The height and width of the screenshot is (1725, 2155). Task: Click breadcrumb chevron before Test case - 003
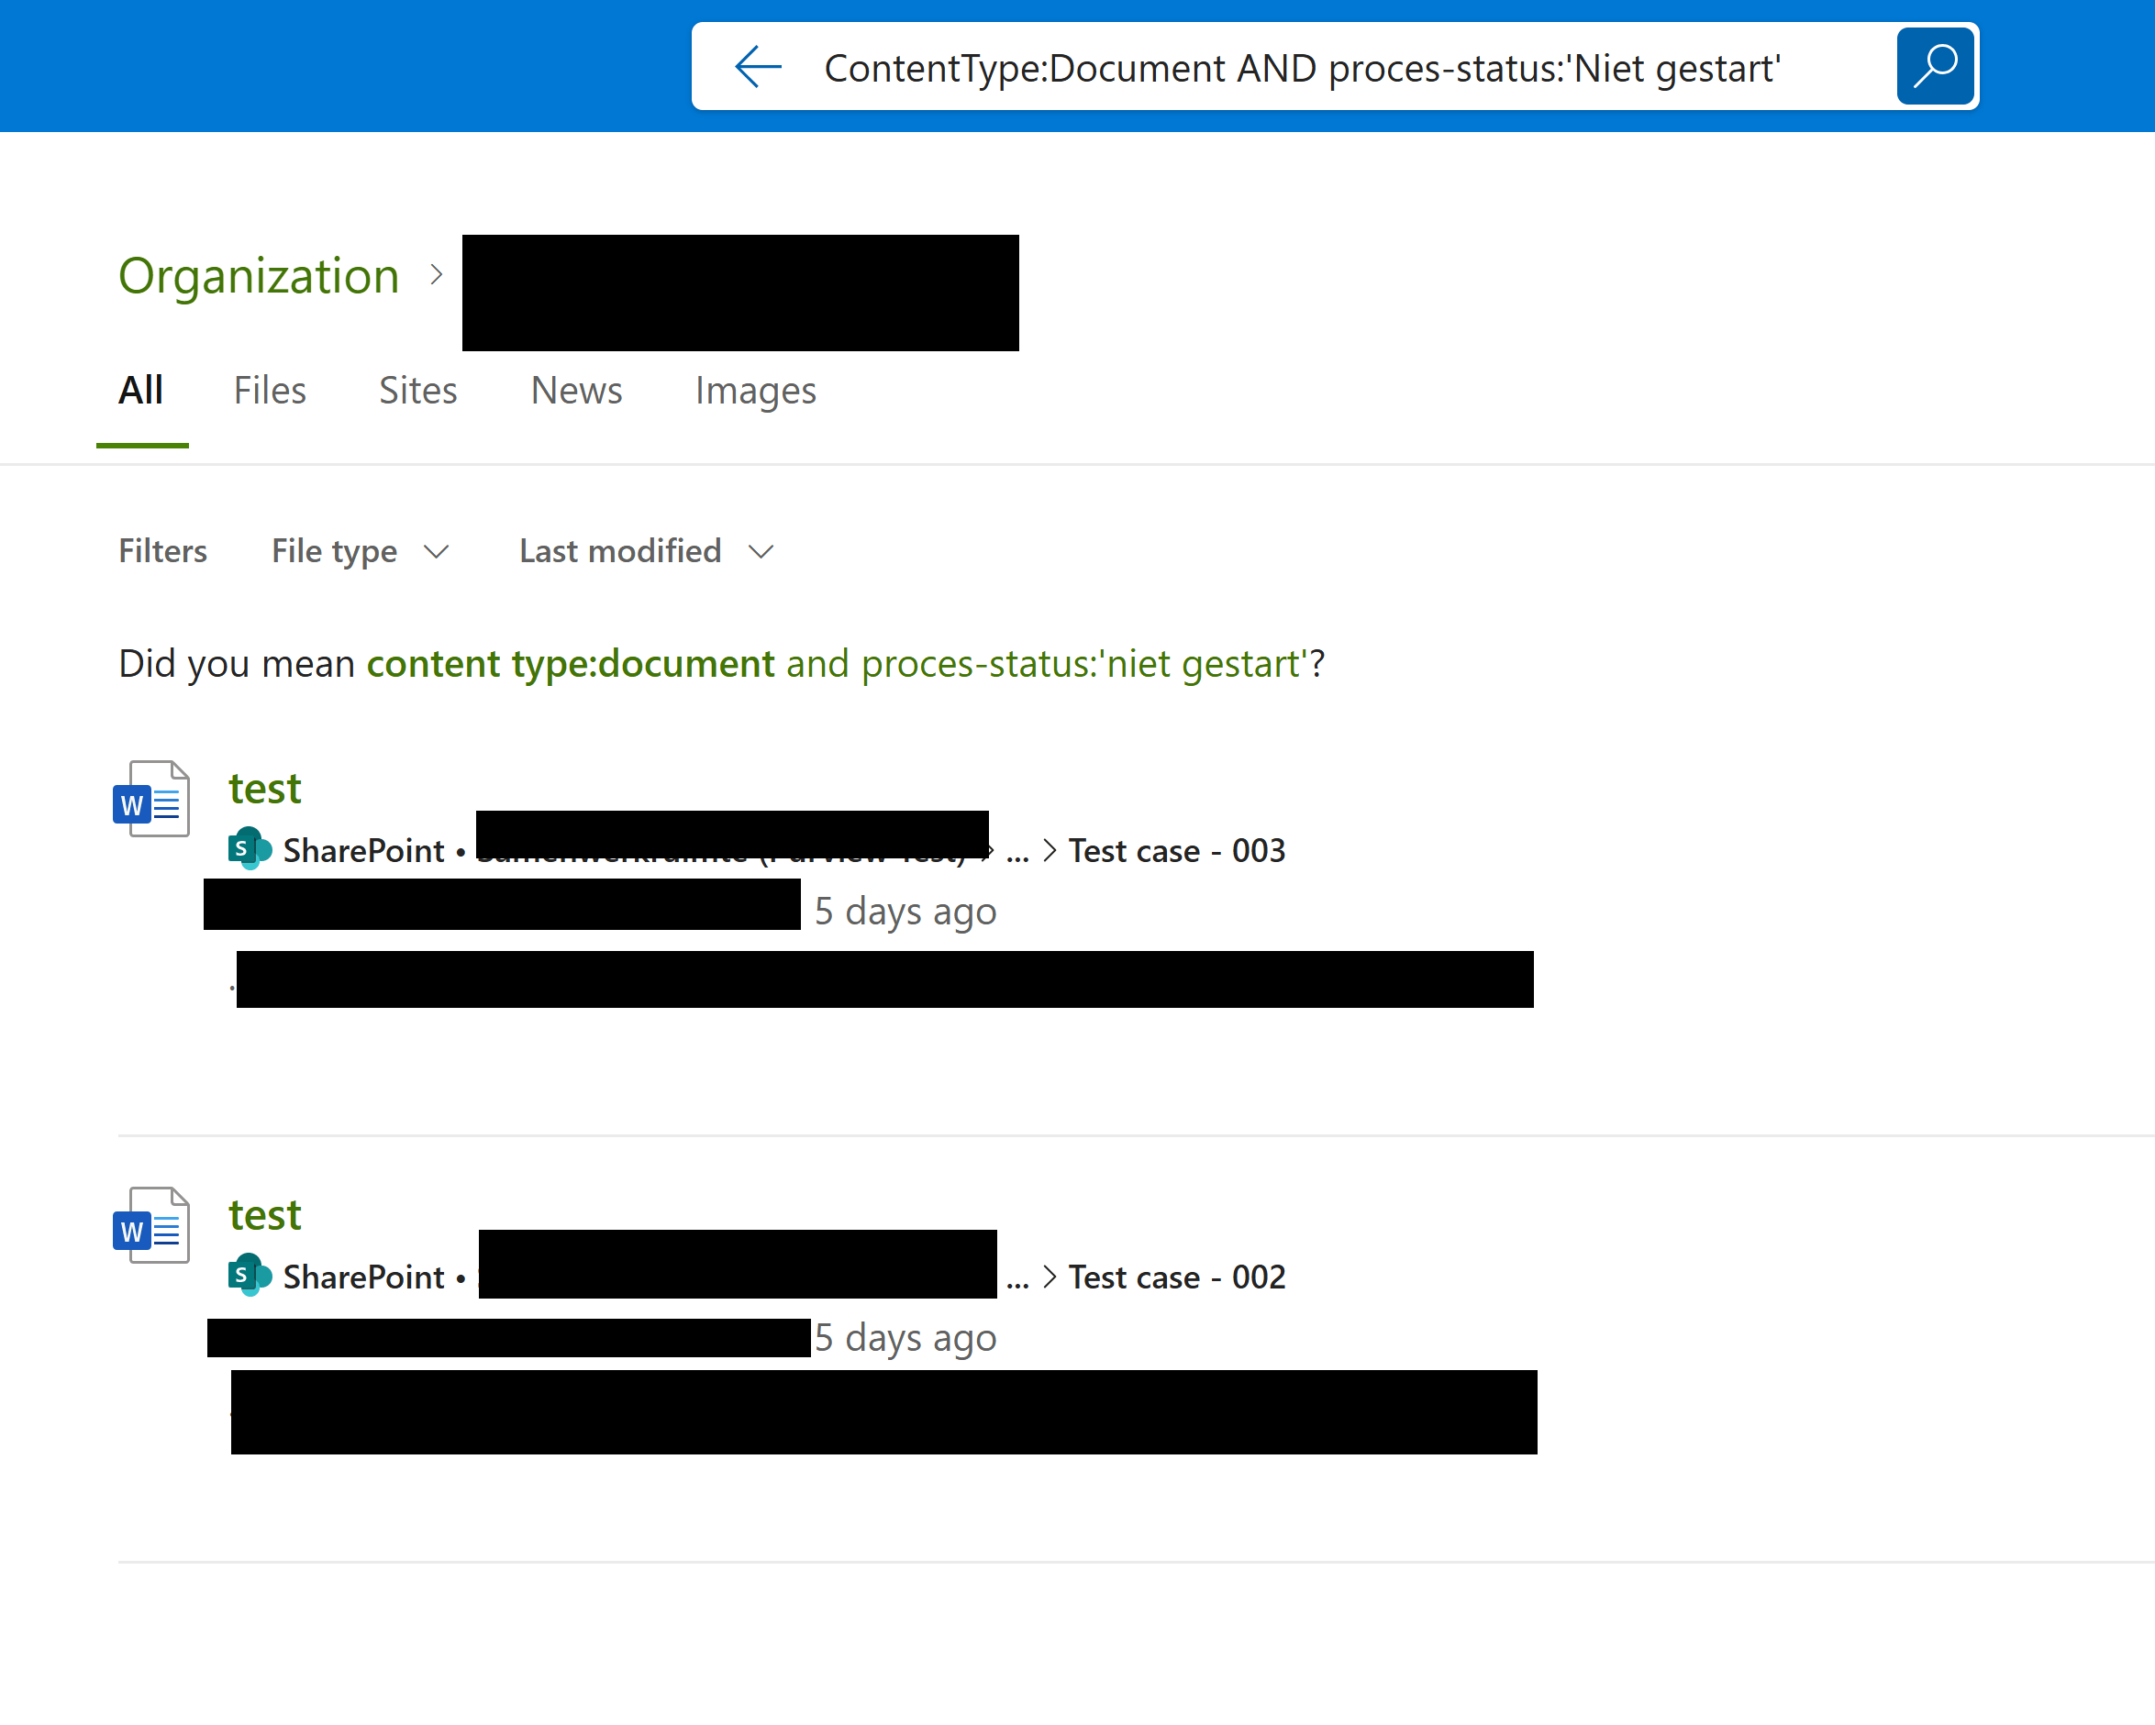coord(1049,850)
